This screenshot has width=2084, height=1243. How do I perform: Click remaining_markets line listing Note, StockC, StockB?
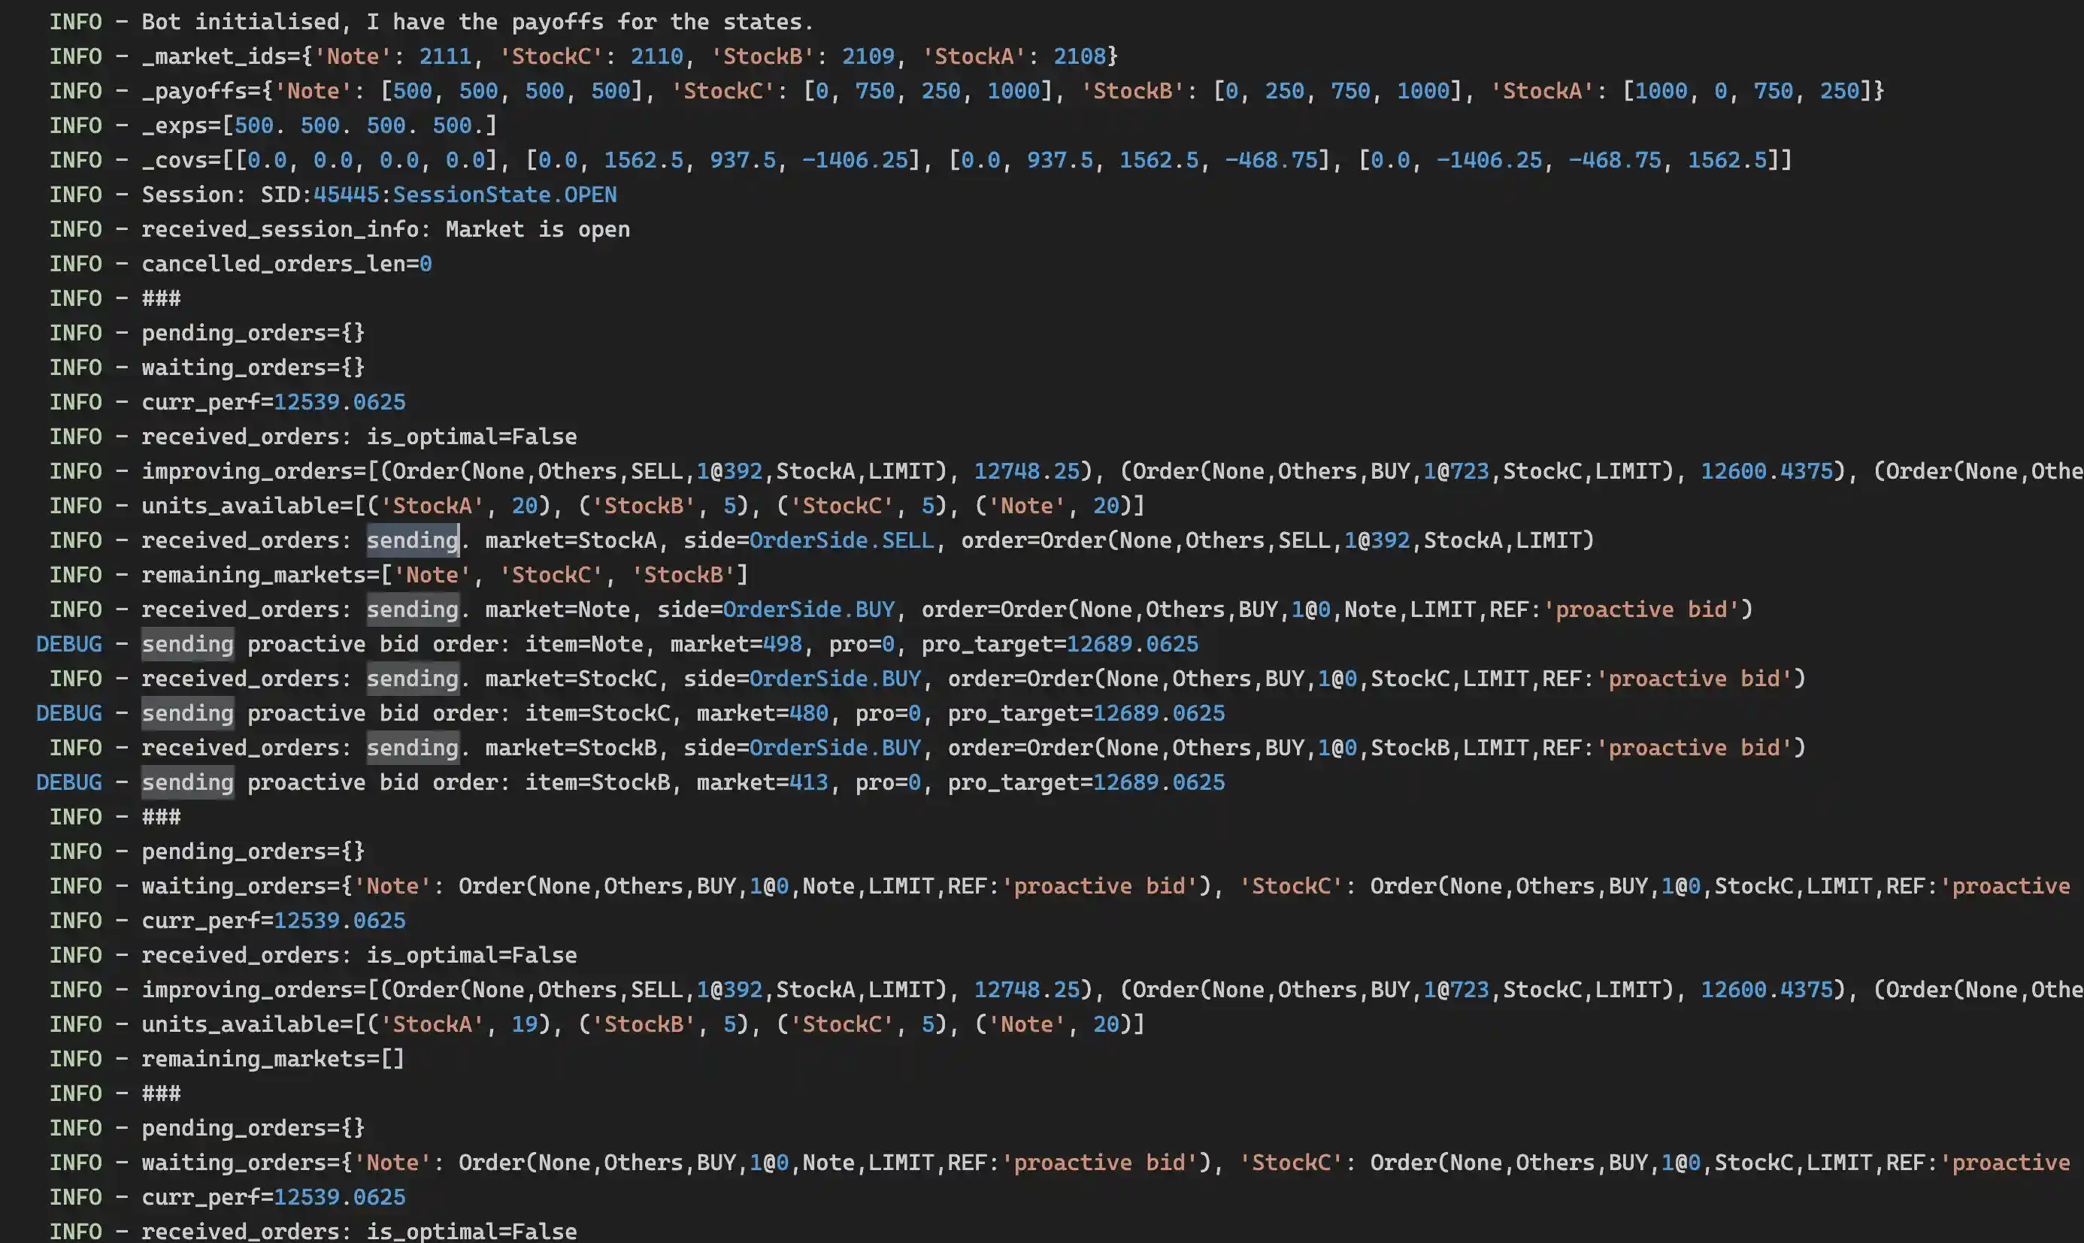click(444, 575)
